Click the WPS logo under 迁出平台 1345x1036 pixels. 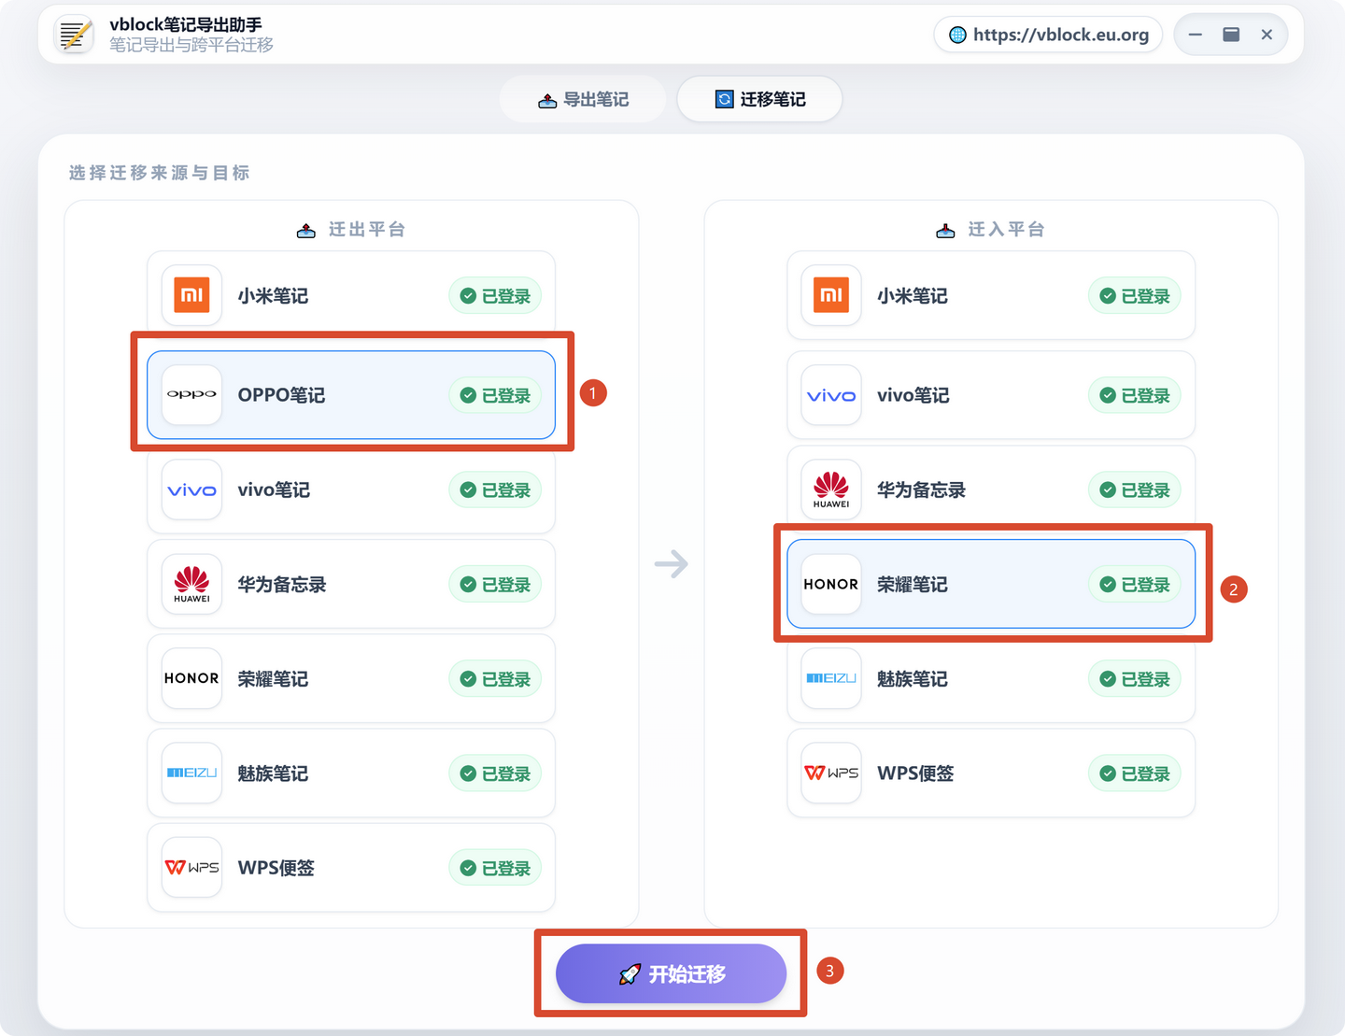click(191, 867)
